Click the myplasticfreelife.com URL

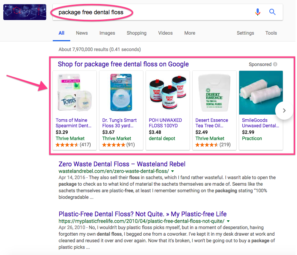pyautogui.click(x=142, y=221)
